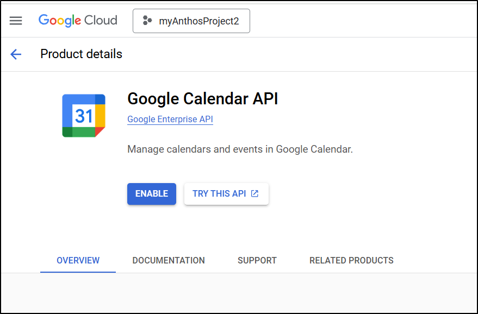
Task: Click the gray overview content area below the tabs
Action: [x=239, y=293]
